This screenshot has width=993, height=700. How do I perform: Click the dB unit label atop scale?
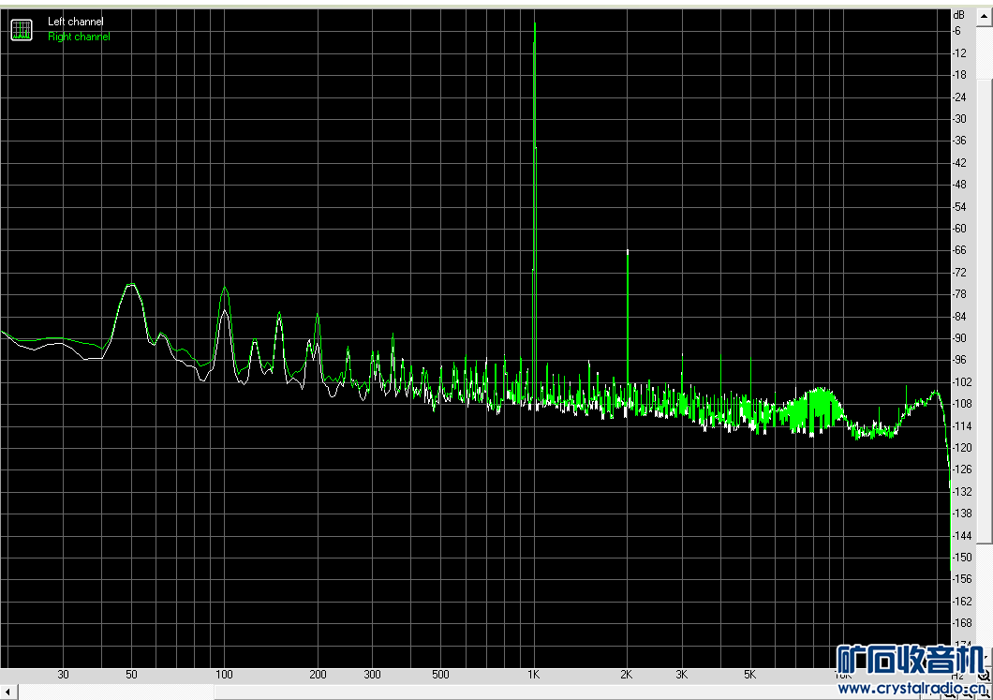point(958,15)
